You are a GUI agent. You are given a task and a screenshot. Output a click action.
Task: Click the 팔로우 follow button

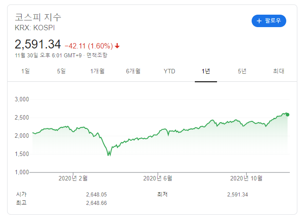pos(268,21)
